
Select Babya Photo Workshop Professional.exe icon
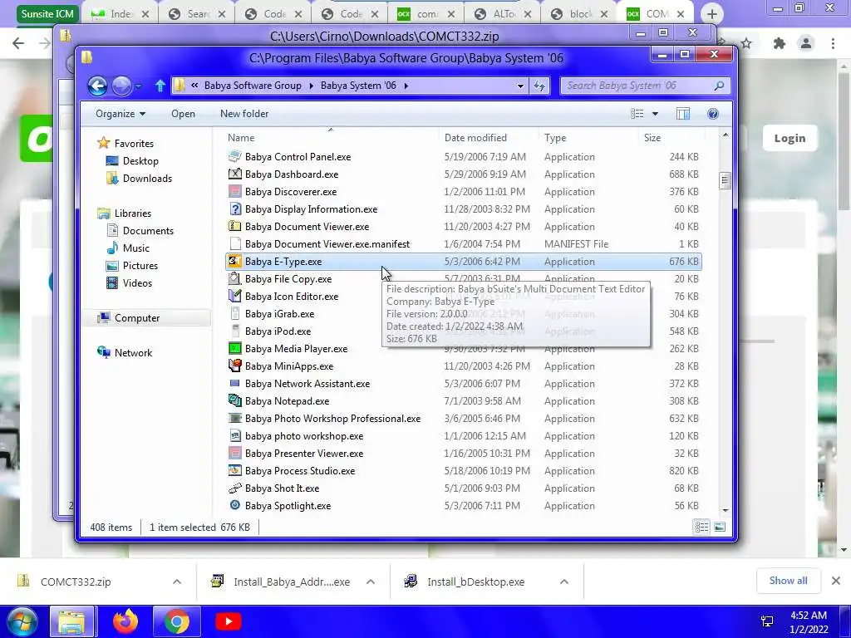click(234, 419)
